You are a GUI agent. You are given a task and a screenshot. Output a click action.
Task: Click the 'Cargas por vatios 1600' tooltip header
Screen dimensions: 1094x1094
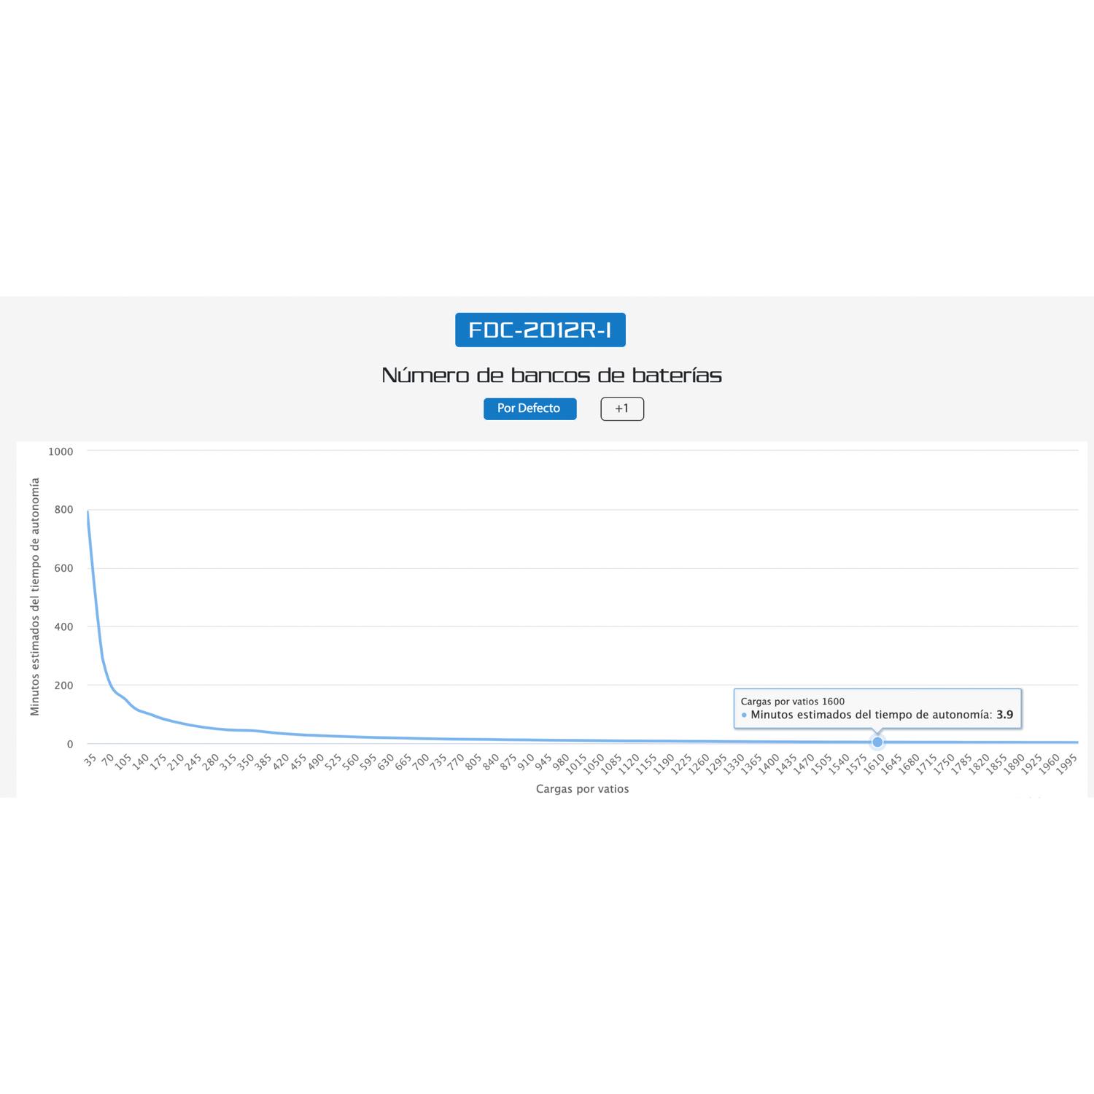tap(793, 702)
